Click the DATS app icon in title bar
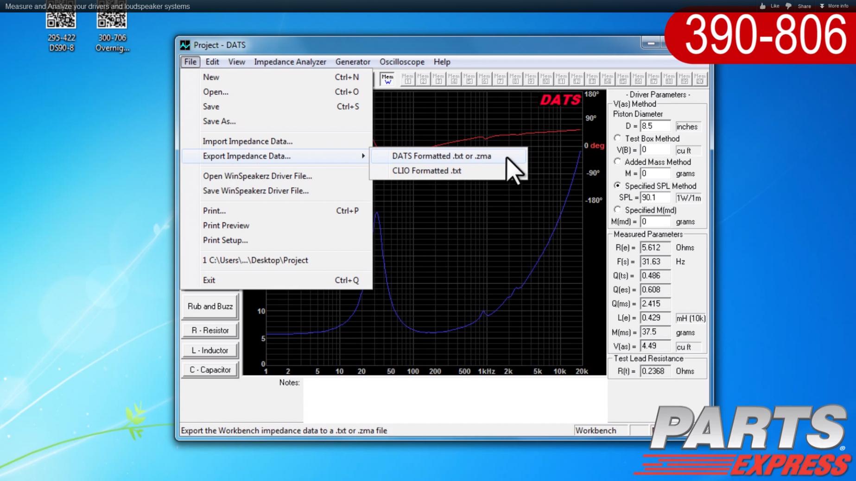856x481 pixels. (185, 45)
